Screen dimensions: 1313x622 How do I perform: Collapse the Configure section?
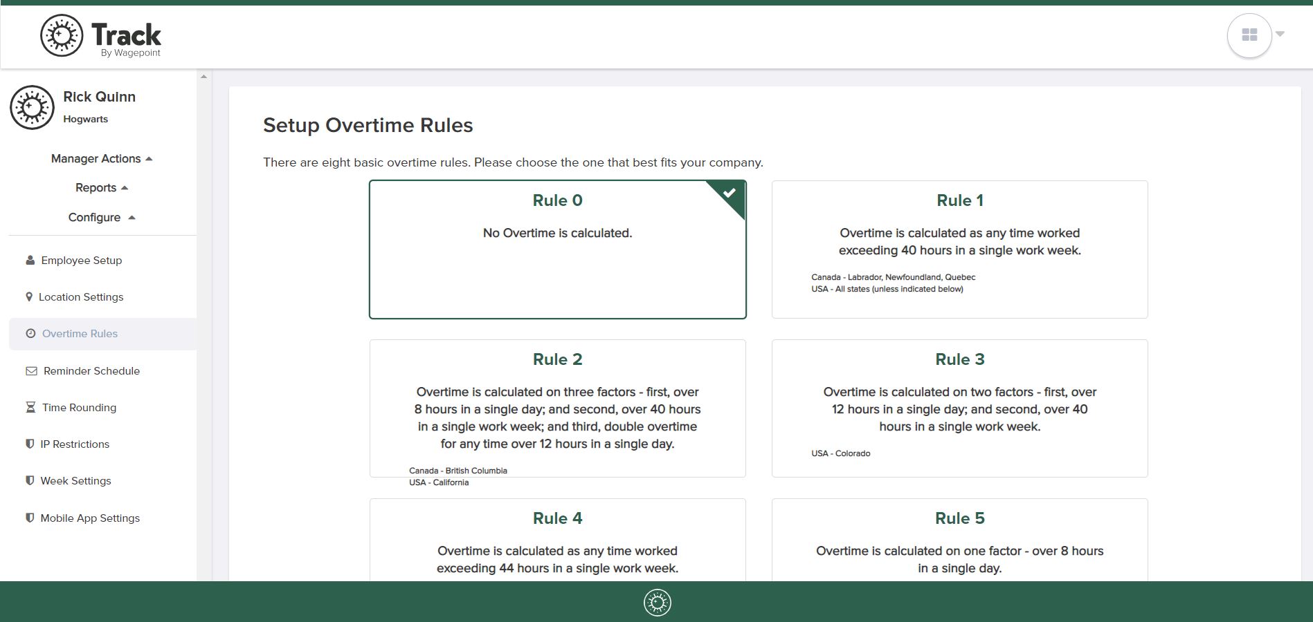tap(102, 218)
